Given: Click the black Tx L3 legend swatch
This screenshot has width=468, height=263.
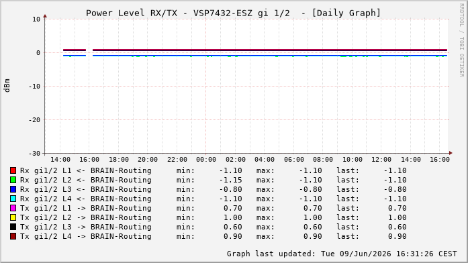Looking at the screenshot, I should click(x=13, y=227).
